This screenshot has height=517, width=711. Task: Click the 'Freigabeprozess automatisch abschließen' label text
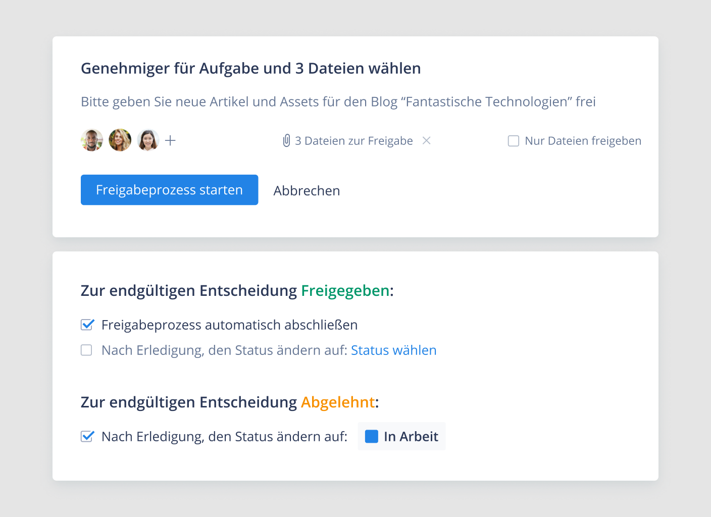(229, 325)
